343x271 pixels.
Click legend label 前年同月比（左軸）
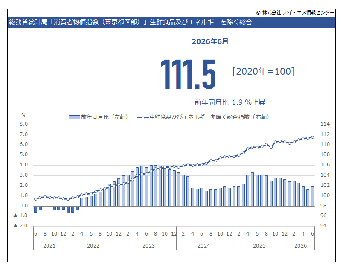pyautogui.click(x=105, y=117)
